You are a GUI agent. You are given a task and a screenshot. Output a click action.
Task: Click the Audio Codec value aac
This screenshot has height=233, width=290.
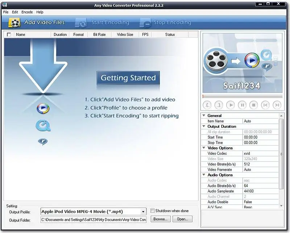click(x=260, y=180)
